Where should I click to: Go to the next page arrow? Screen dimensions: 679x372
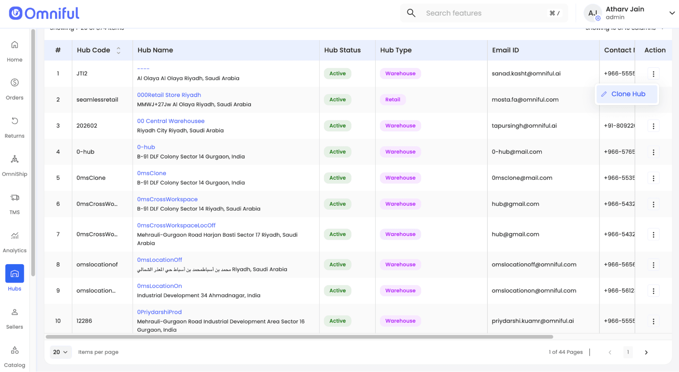pyautogui.click(x=646, y=352)
